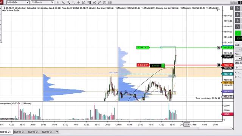Click the purple 18038.25 price marker
Viewport: 242px width, 136px height.
pos(228,91)
